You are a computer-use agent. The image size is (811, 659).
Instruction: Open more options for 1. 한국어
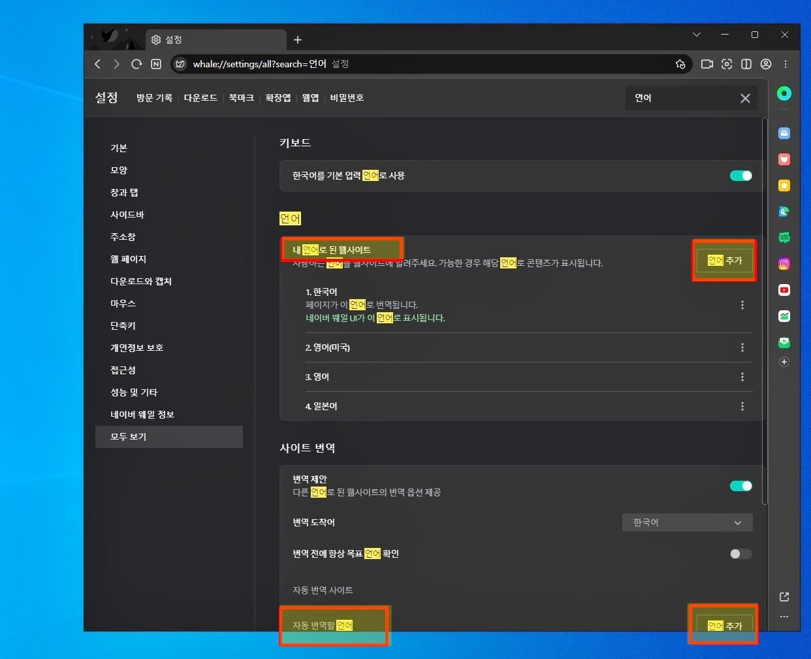tap(742, 305)
